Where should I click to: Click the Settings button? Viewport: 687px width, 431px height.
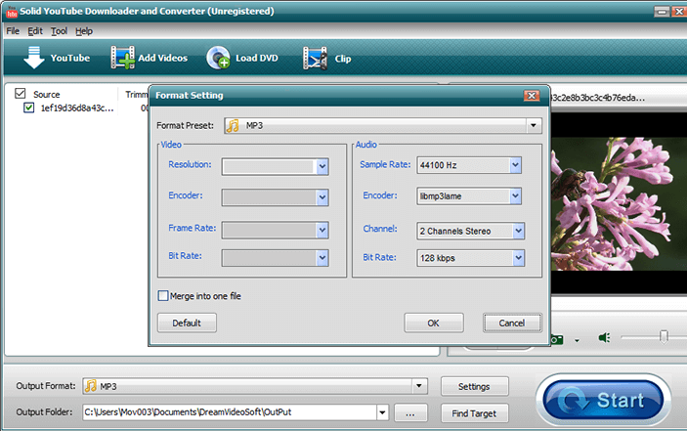click(475, 386)
